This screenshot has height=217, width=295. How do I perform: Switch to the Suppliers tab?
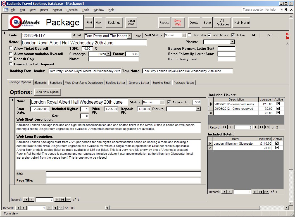[x=56, y=83]
